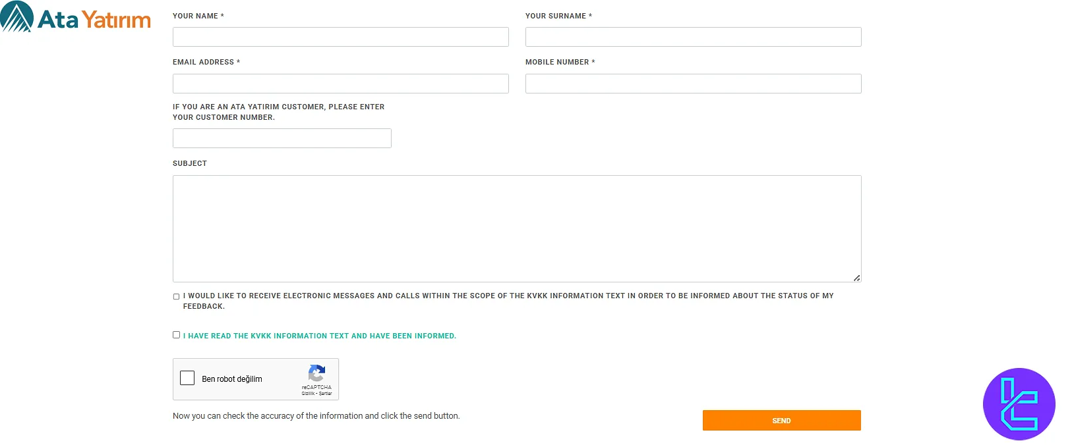
Task: Check the 'Ben robot değilim' reCAPTCHA box
Action: tap(187, 378)
